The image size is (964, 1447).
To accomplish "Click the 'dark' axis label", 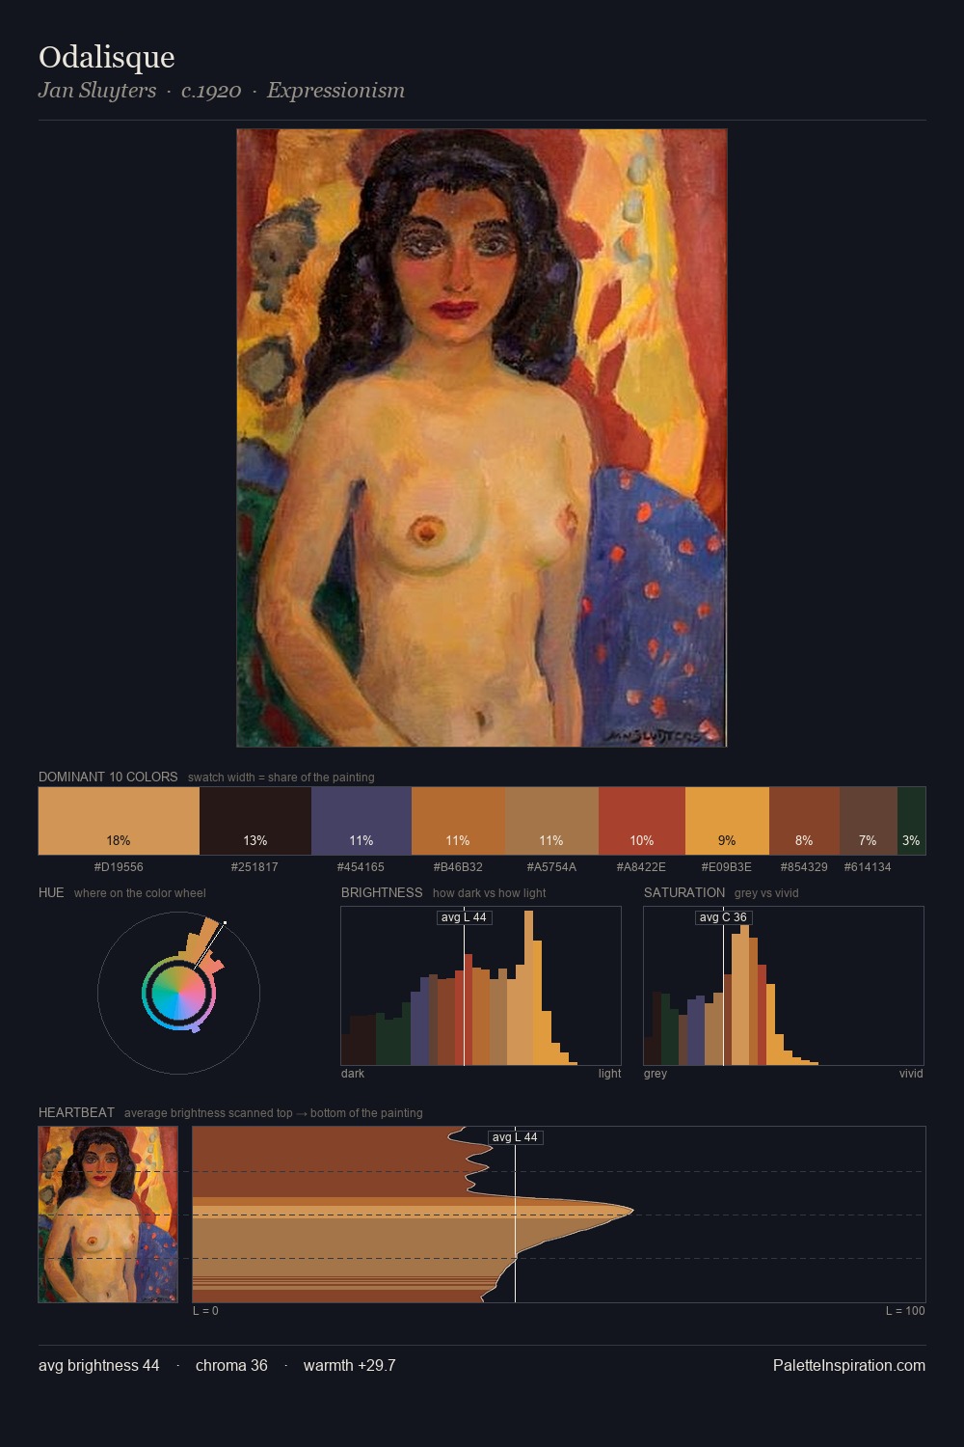I will click(x=353, y=1074).
